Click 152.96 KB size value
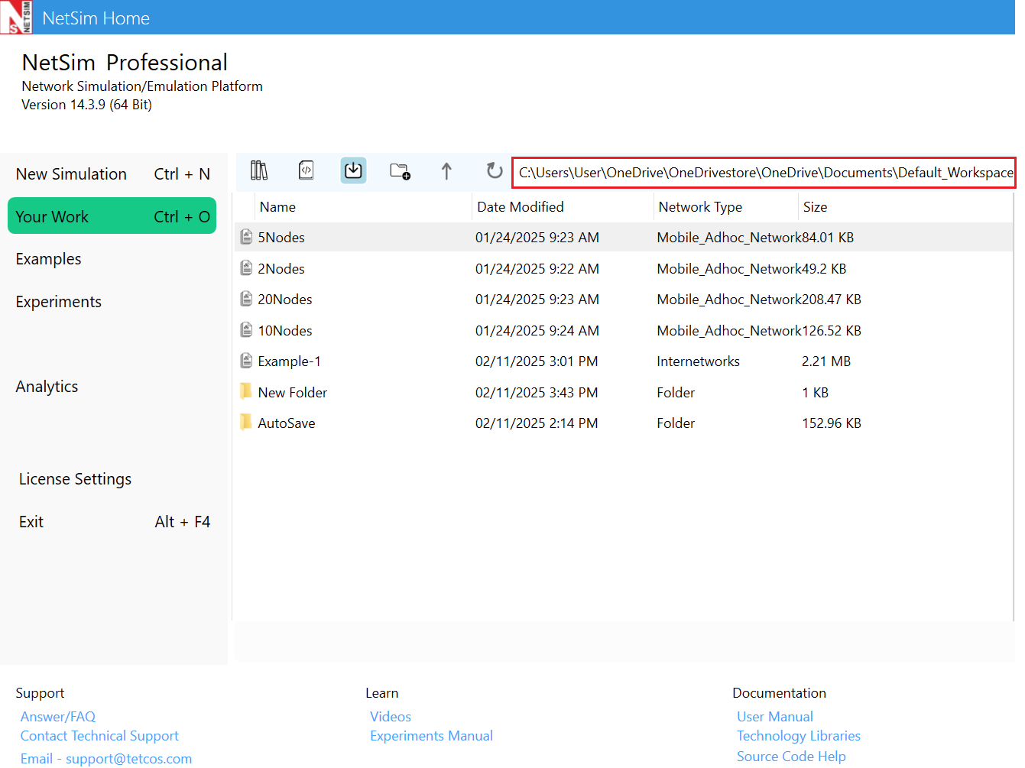 point(832,423)
